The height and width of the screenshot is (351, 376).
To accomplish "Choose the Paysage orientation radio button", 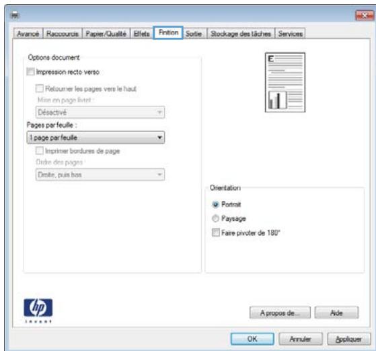I will (x=215, y=218).
